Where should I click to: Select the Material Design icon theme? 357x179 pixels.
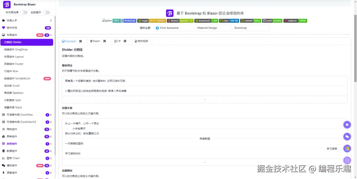coord(205,28)
